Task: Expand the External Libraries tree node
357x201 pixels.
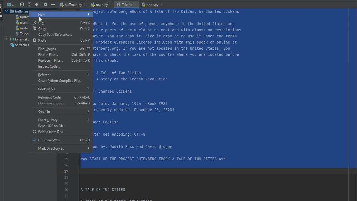Action: pos(6,39)
